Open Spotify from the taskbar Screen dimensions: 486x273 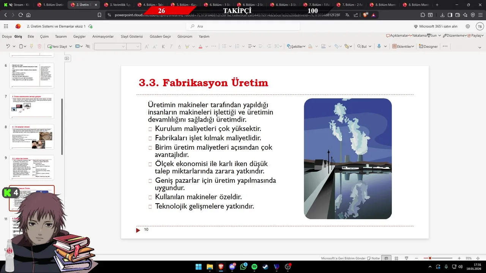point(254,267)
